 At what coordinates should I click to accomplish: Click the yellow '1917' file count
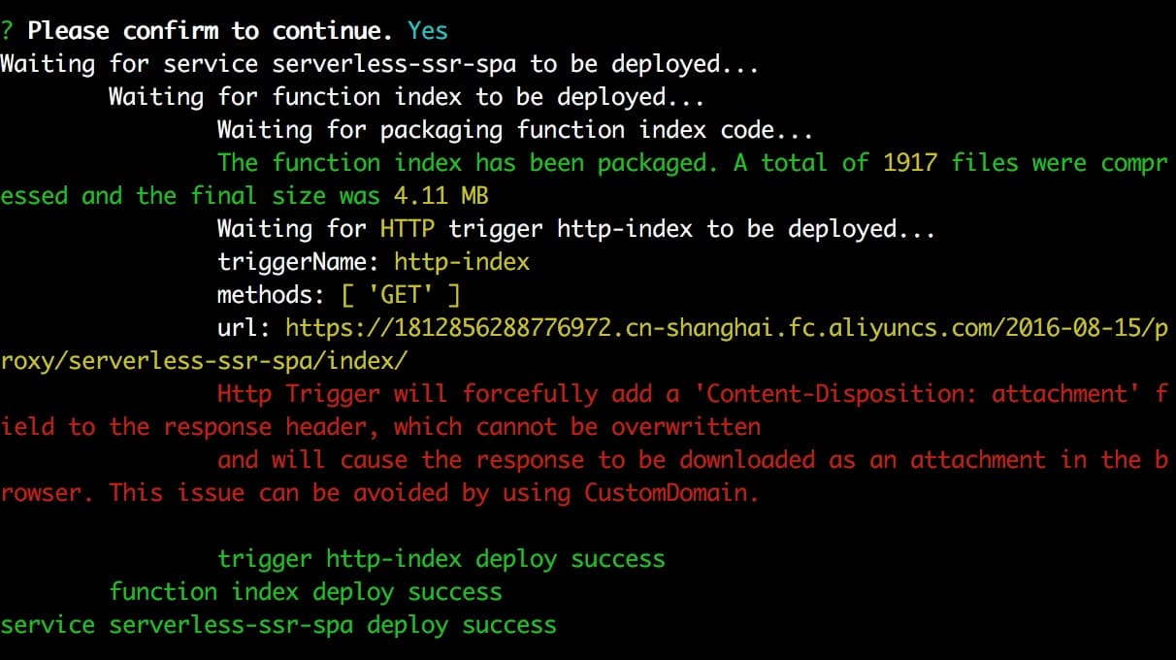point(909,162)
